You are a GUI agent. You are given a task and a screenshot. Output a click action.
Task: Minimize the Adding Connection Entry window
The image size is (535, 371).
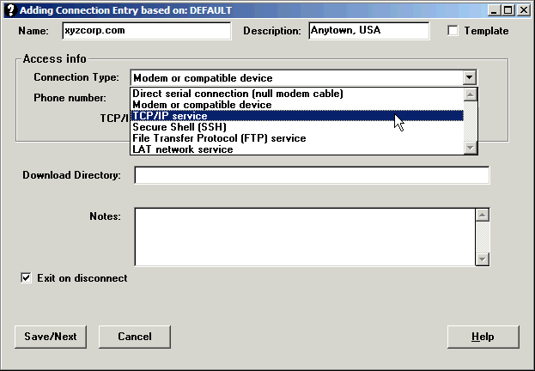(x=494, y=10)
